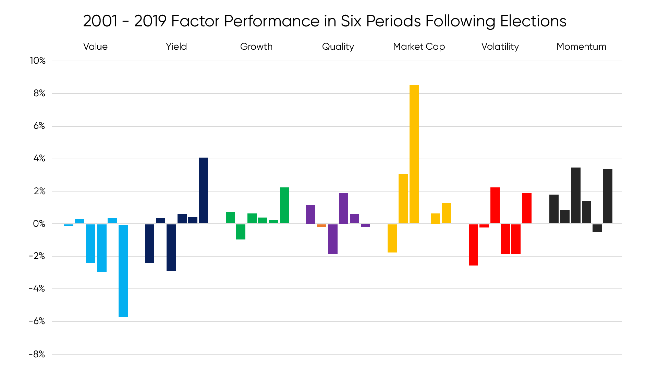Select the negative black Momentum bar
Image resolution: width=658 pixels, height=370 pixels.
597,228
